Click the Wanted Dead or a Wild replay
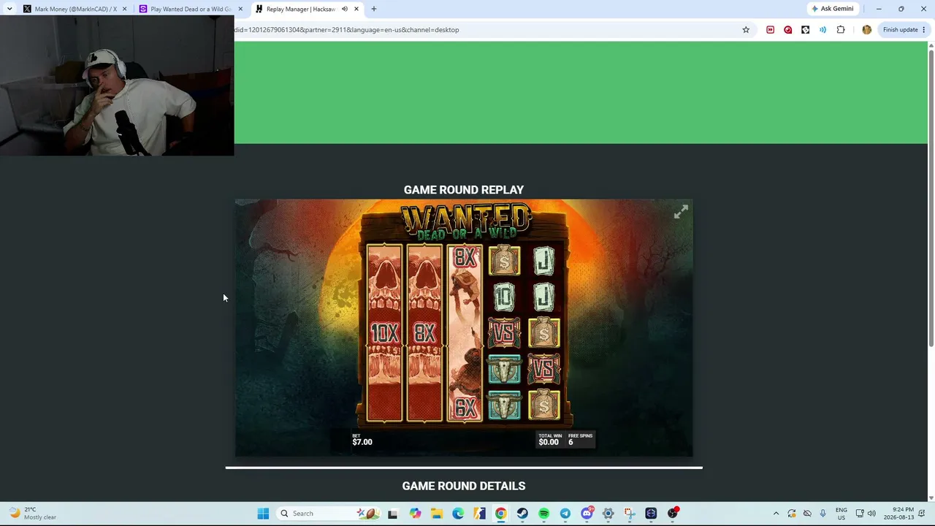The image size is (935, 526). click(464, 328)
